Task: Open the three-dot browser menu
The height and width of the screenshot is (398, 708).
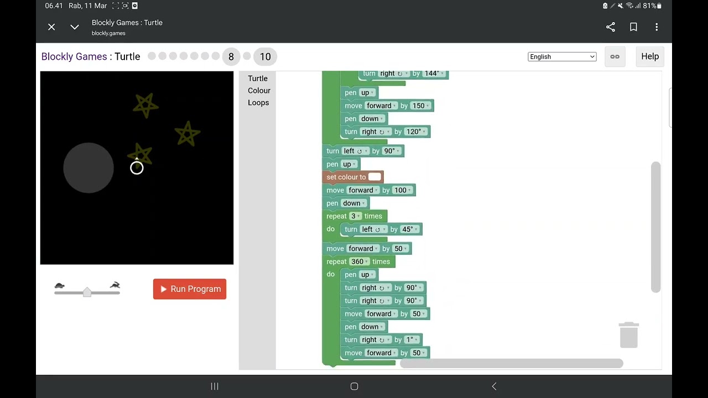Action: [x=657, y=27]
